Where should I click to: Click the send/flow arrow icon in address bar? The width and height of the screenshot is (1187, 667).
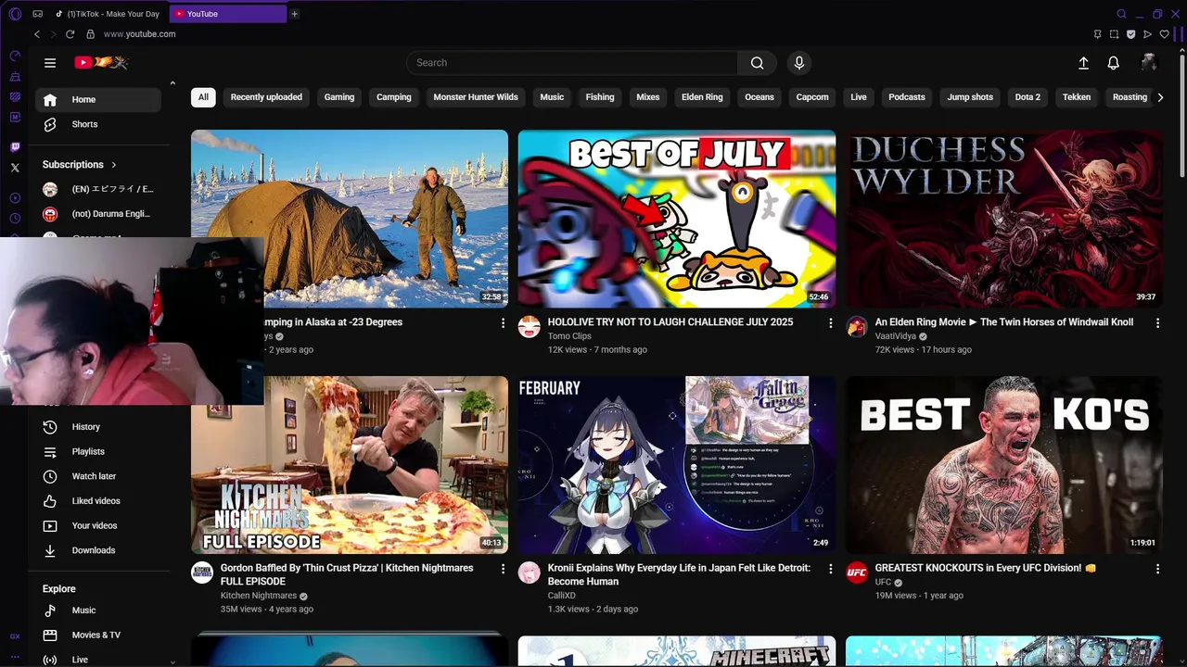1148,34
